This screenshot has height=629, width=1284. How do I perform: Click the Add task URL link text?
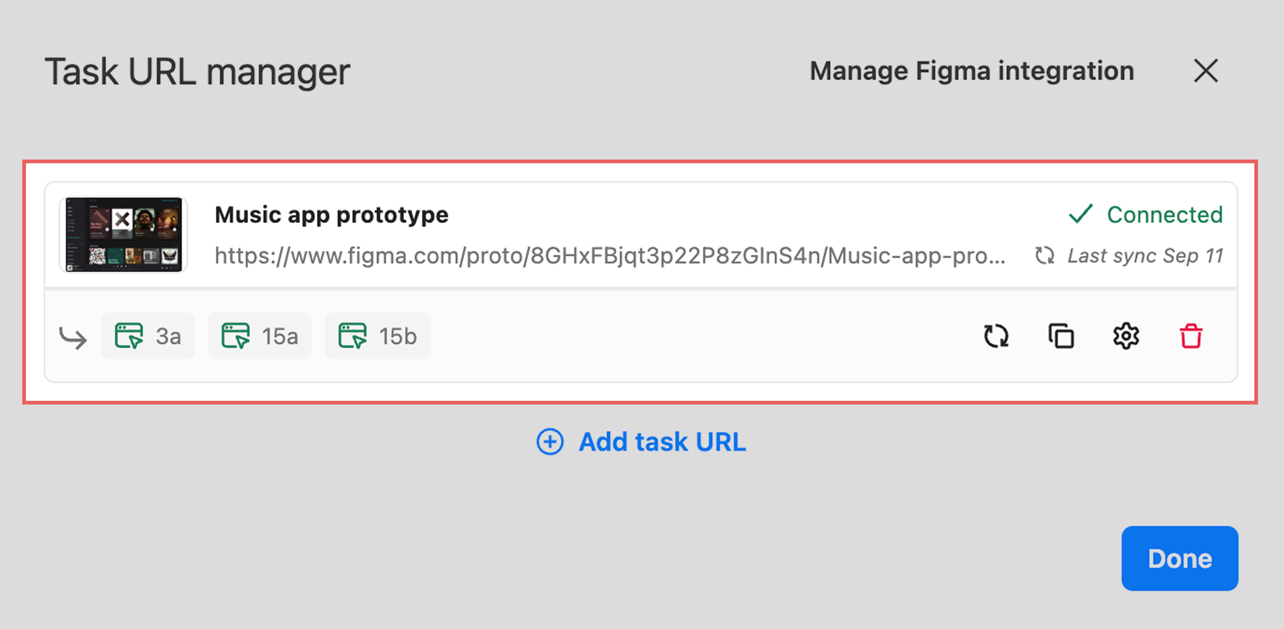[662, 442]
